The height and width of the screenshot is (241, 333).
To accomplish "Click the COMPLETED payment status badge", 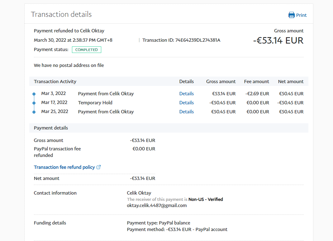I will pos(86,50).
